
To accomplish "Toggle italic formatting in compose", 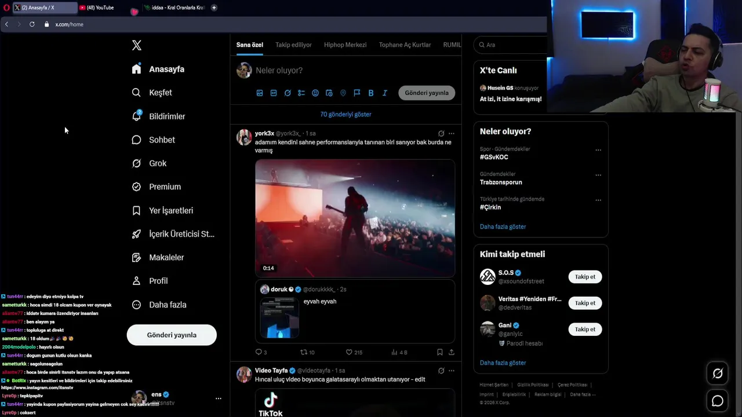I will [x=385, y=93].
